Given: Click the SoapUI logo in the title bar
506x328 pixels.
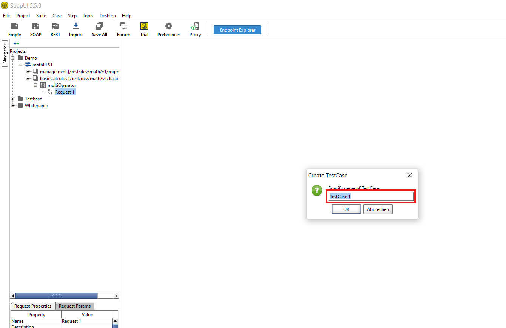Looking at the screenshot, I should pos(5,5).
